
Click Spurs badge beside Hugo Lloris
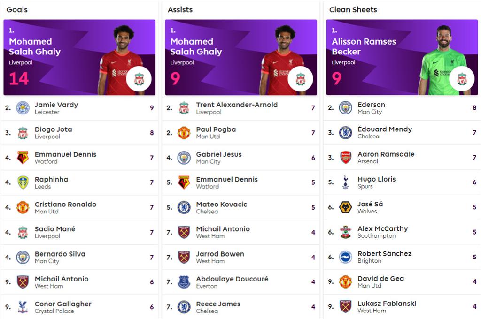coord(346,182)
